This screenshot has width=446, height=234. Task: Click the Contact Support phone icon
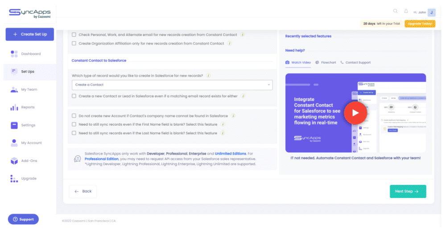(x=342, y=62)
